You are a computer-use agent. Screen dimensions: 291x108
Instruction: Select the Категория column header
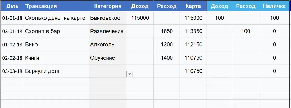108,6
